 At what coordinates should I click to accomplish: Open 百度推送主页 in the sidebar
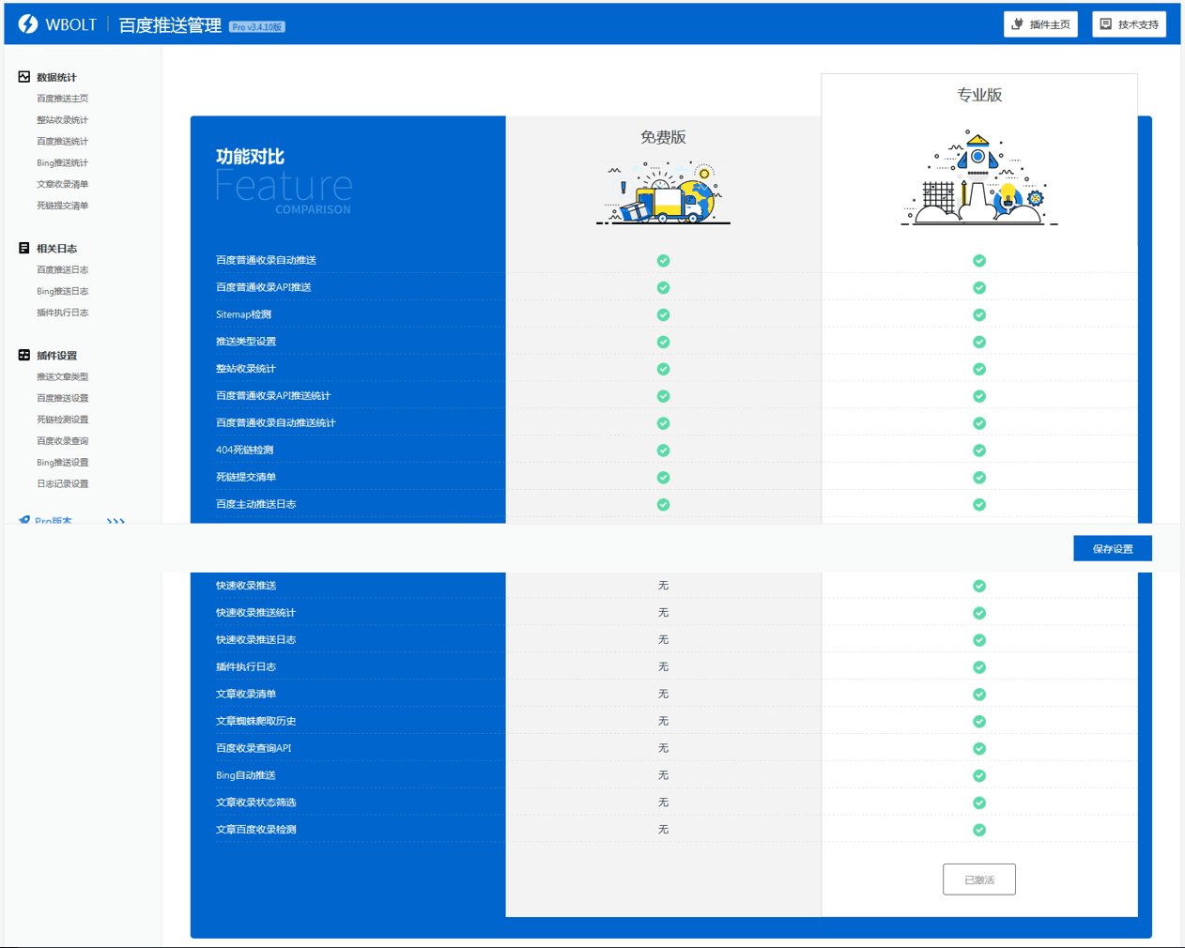tap(62, 99)
